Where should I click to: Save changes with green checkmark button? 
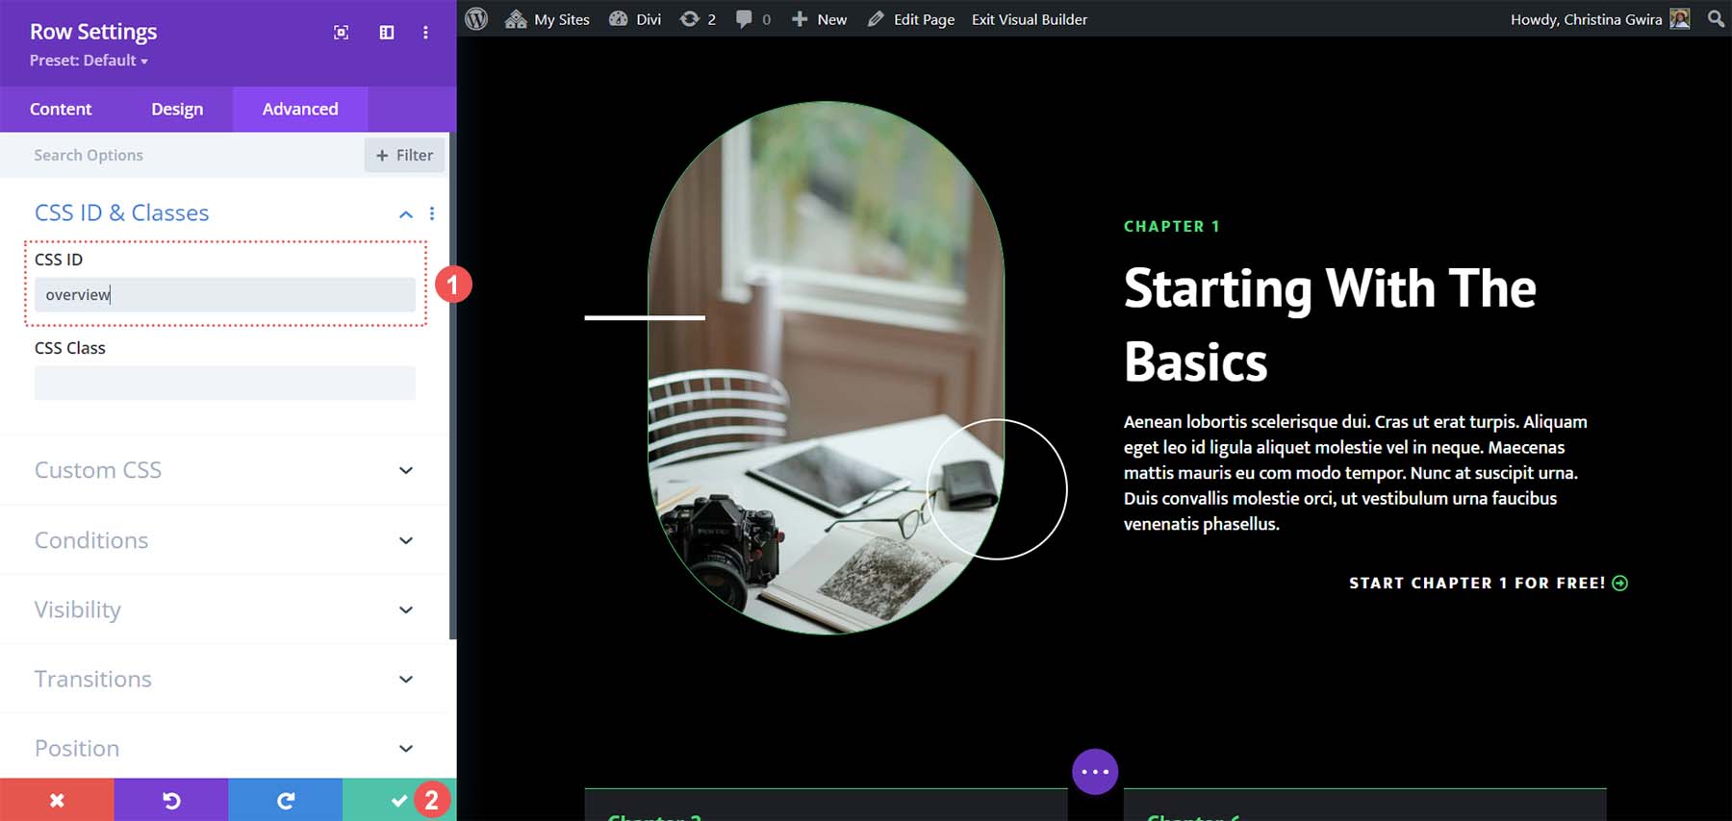pyautogui.click(x=398, y=800)
